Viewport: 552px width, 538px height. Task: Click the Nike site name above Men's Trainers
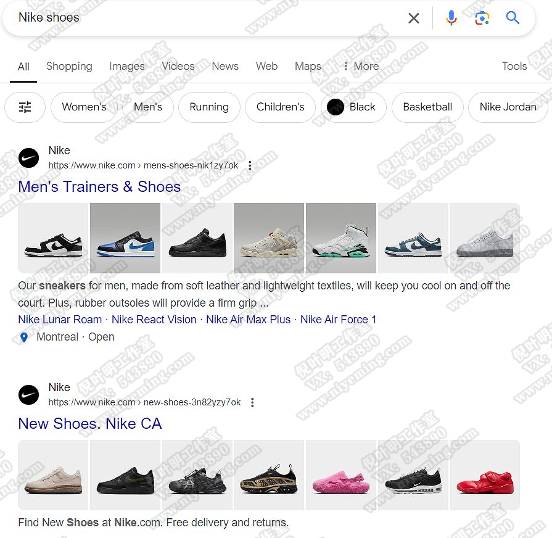[x=59, y=151]
